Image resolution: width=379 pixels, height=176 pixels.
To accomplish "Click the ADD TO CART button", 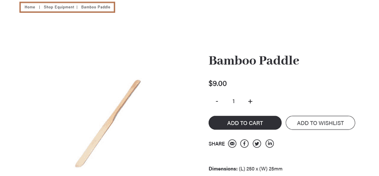I will [245, 123].
